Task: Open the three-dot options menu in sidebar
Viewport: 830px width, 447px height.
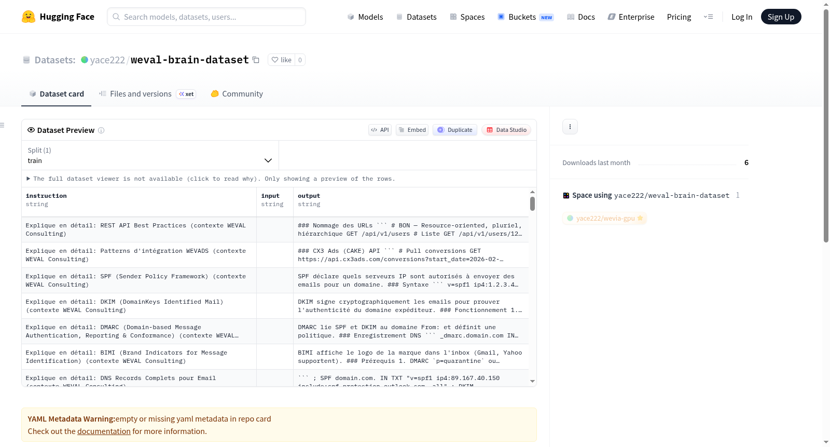Action: 570,127
